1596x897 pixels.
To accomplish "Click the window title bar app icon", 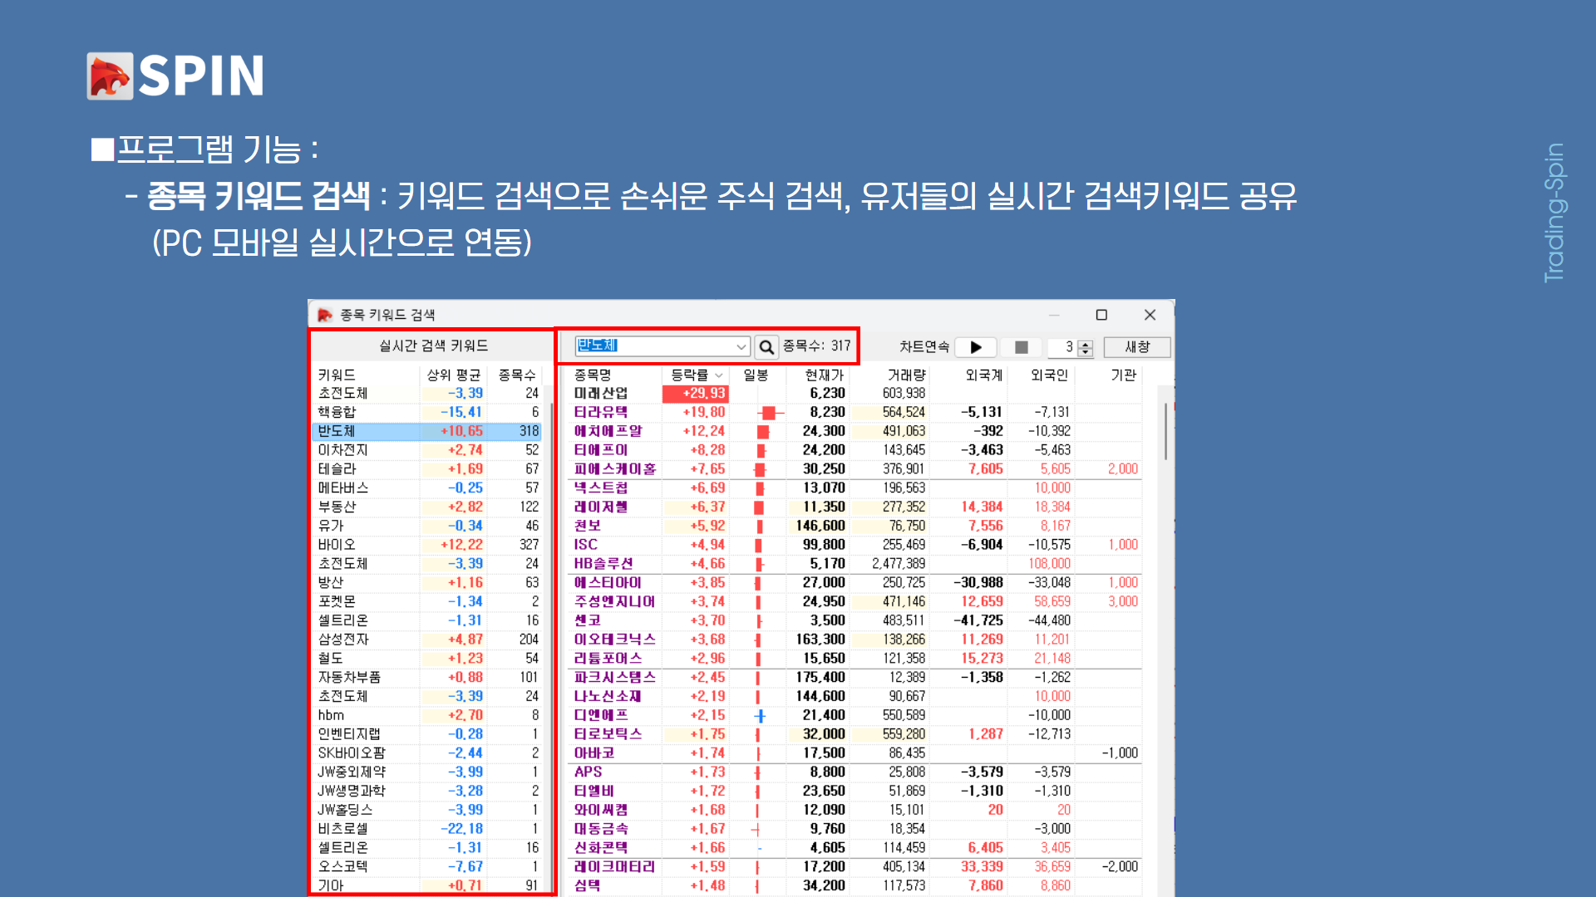I will (325, 315).
